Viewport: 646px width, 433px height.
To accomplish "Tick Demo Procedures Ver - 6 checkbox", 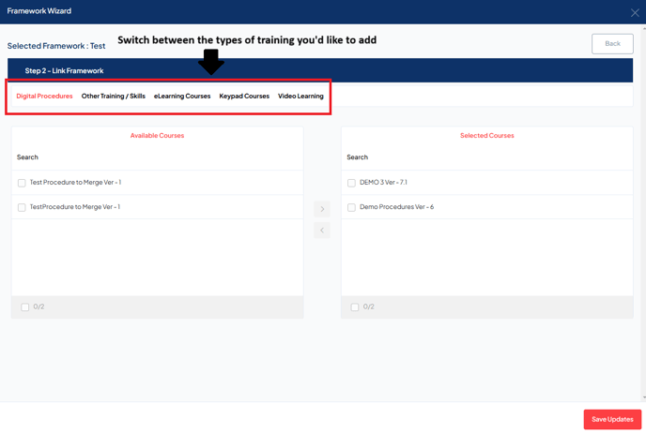I will [x=351, y=207].
